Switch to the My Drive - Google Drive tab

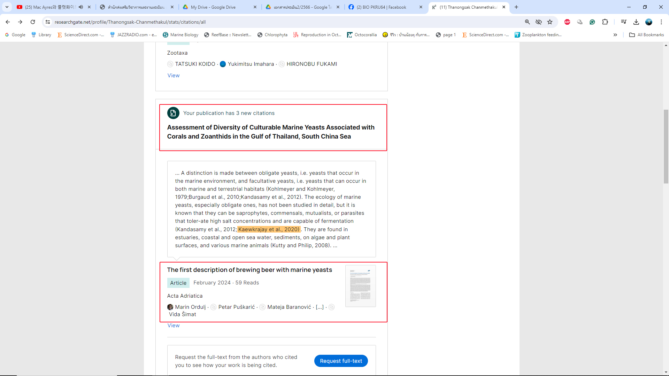[x=213, y=7]
